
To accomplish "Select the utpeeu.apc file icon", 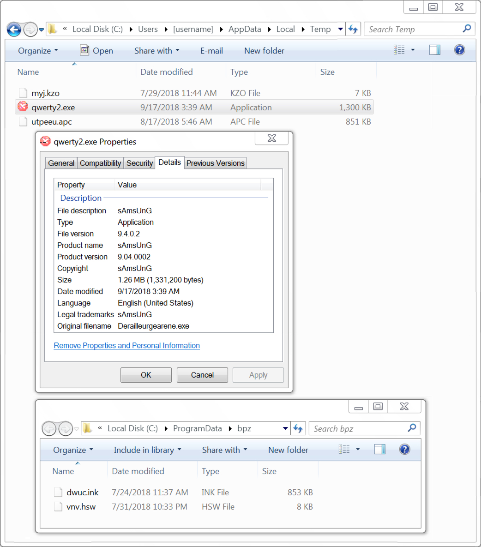I will (23, 121).
